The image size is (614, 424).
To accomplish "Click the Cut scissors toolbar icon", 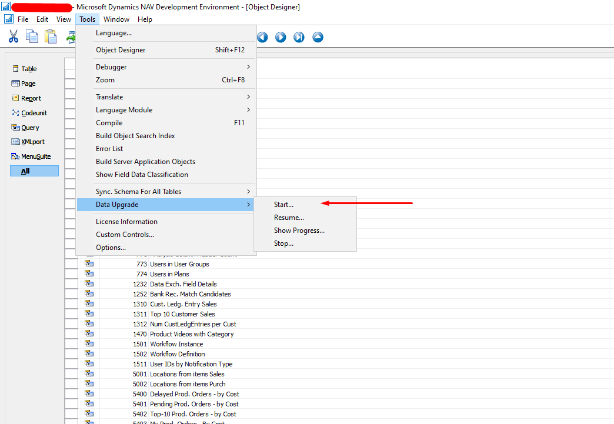I will point(14,37).
